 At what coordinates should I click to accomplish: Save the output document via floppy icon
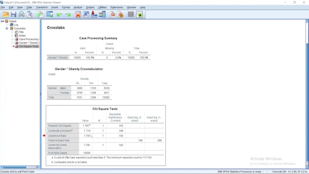(x=13, y=15)
